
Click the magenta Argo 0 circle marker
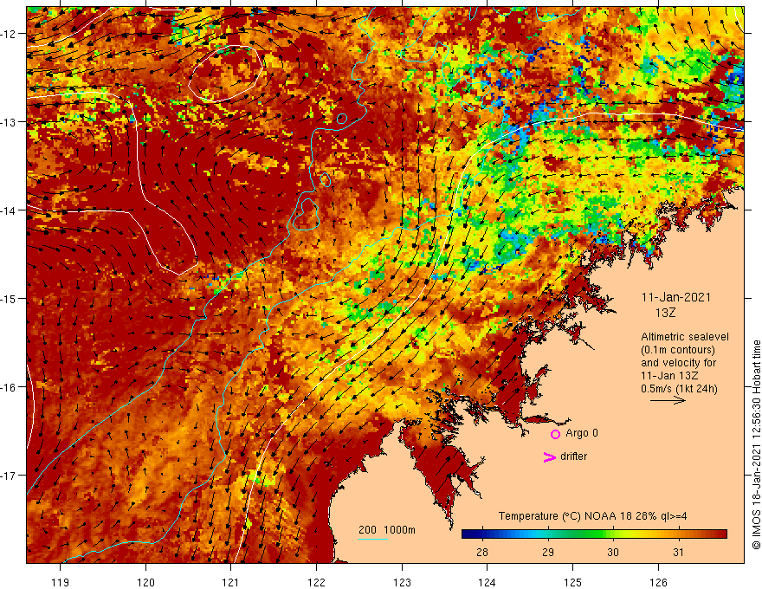tap(555, 434)
